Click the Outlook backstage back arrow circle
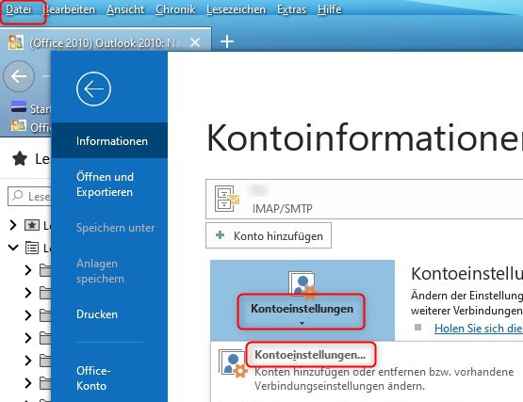The image size is (523, 402). (x=93, y=89)
